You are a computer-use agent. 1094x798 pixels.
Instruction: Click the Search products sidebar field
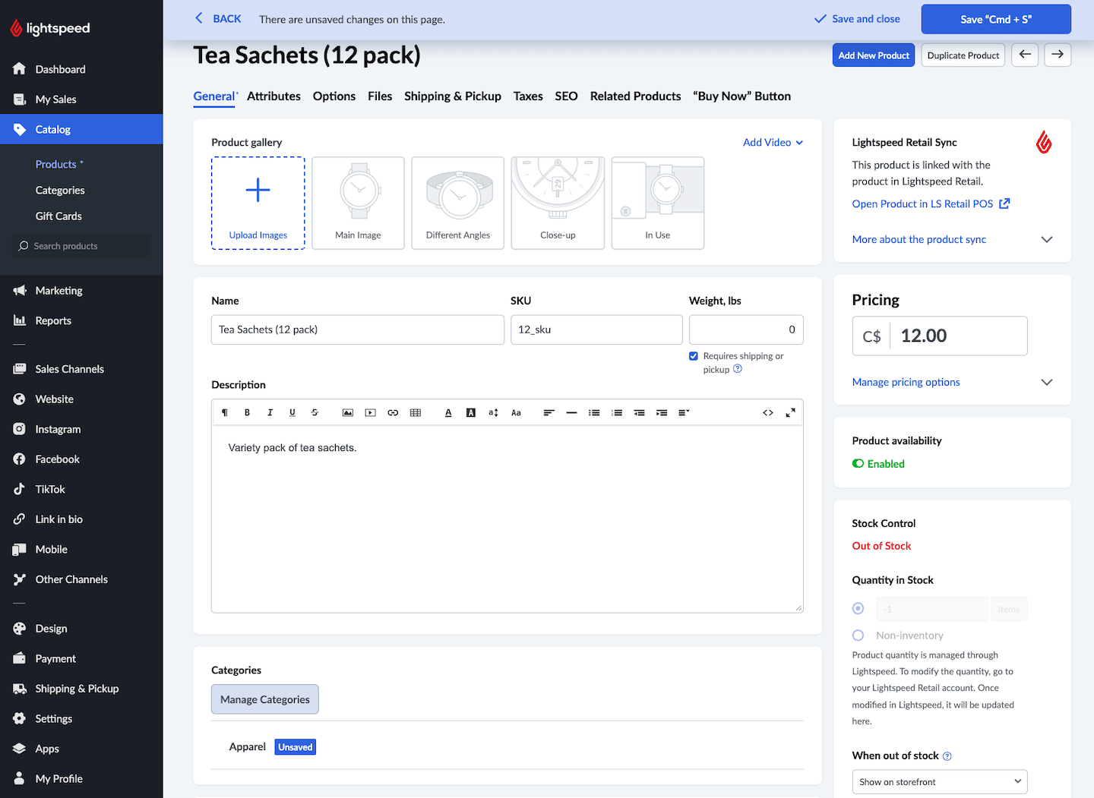point(81,246)
